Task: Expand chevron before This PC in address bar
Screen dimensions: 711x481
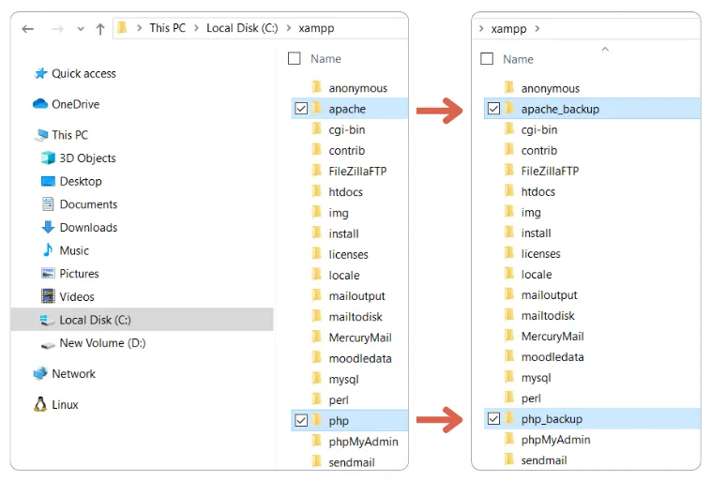Action: pyautogui.click(x=139, y=28)
